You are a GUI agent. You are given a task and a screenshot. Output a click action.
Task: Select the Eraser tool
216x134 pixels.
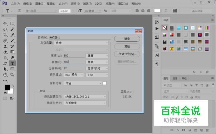pos(5,52)
